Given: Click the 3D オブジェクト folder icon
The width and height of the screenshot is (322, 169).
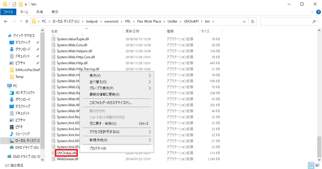Looking at the screenshot, I should (12, 92).
